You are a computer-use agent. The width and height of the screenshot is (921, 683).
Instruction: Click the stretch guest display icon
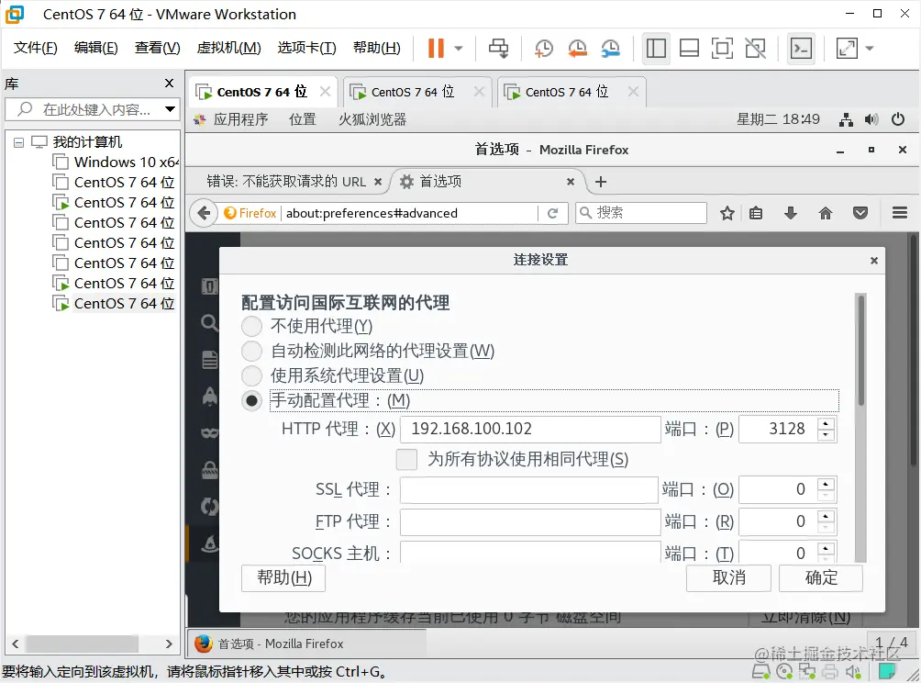(847, 49)
